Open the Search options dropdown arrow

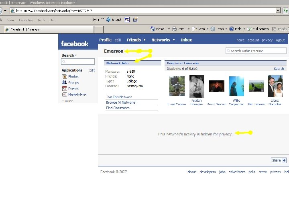point(76,55)
